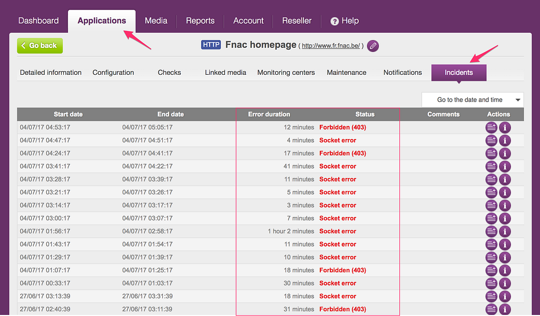Add a comment to the incident from 27/06/17 03:13:39
Image resolution: width=540 pixels, height=316 pixels.
[x=491, y=296]
